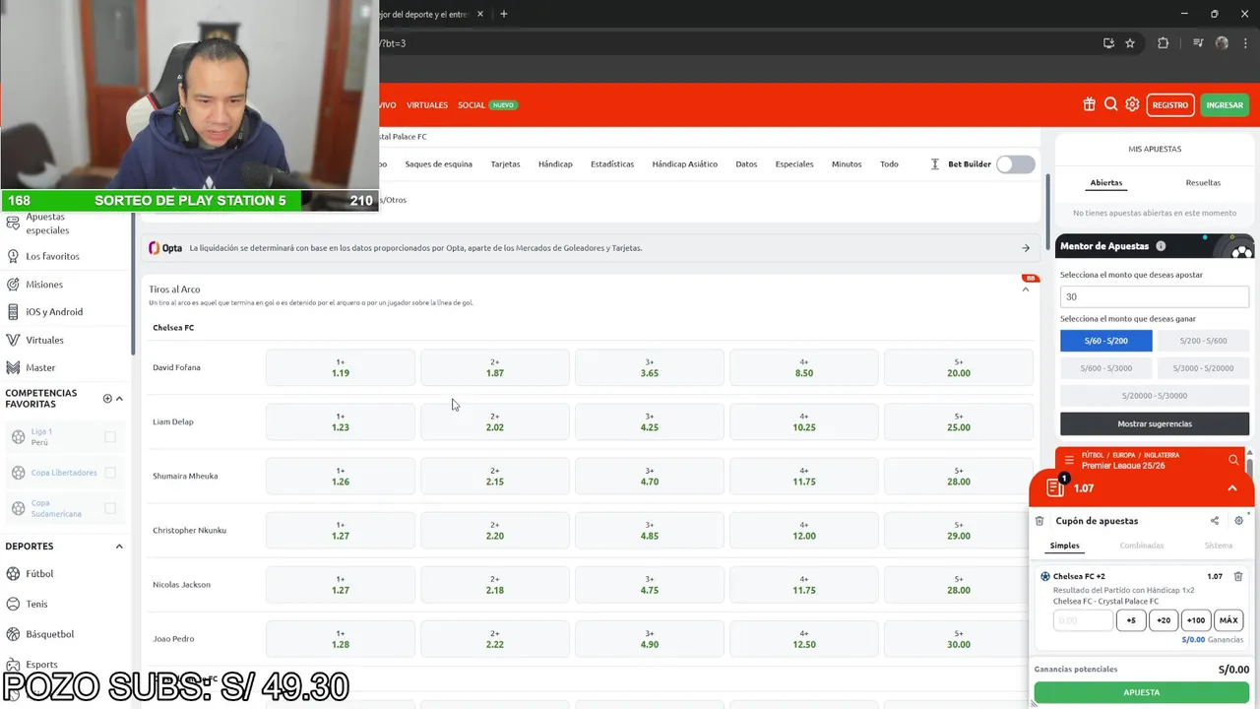Add +20 to the stake
The height and width of the screenshot is (709, 1260).
(x=1163, y=620)
